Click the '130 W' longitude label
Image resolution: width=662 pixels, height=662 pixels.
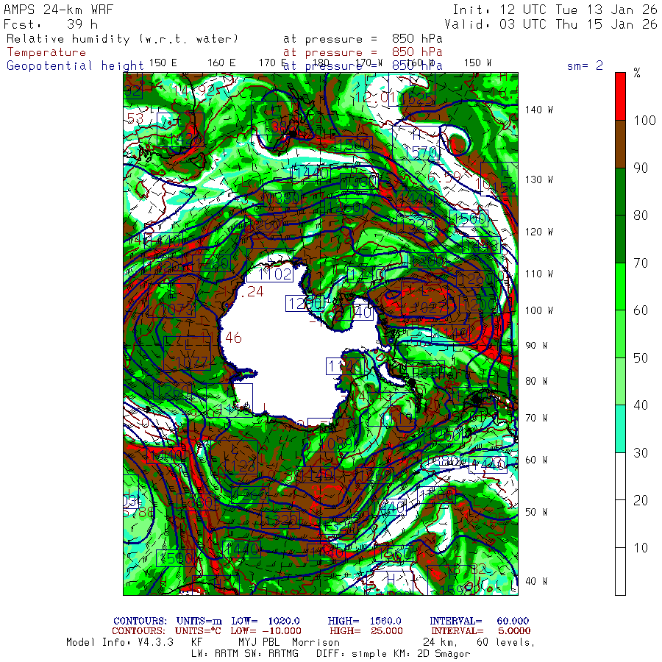[x=539, y=180]
